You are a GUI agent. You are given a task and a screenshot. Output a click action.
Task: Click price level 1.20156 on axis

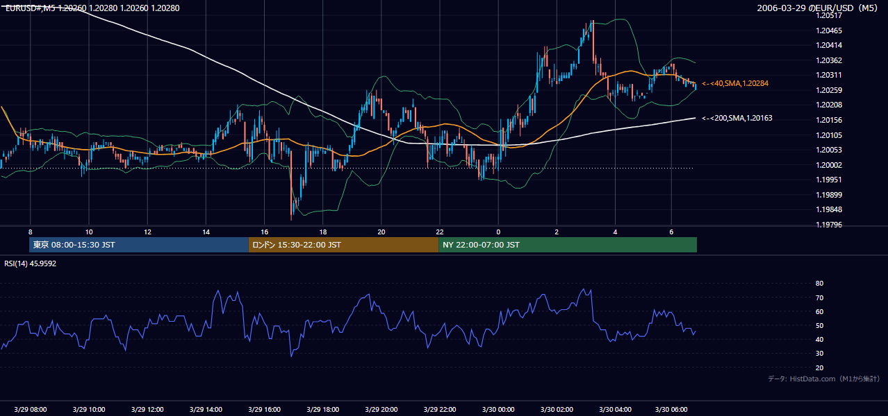coord(830,120)
